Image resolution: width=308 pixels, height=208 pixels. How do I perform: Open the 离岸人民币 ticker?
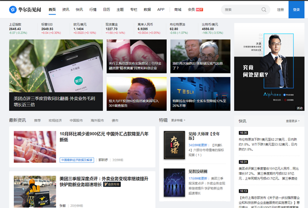[149, 29]
